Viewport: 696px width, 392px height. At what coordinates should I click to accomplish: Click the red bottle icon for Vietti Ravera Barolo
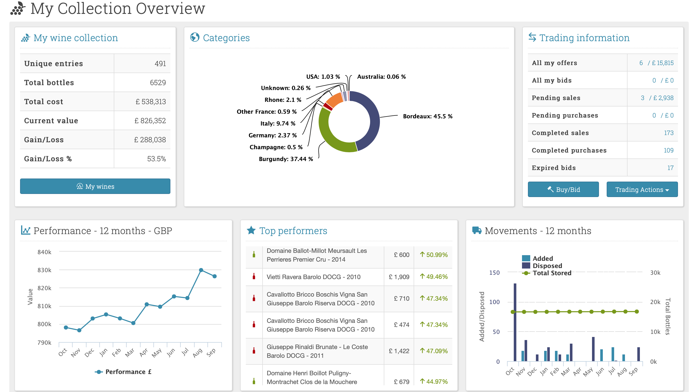254,277
